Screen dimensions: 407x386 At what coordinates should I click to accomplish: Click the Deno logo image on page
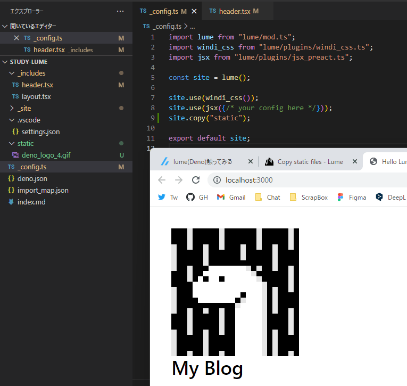tap(235, 292)
